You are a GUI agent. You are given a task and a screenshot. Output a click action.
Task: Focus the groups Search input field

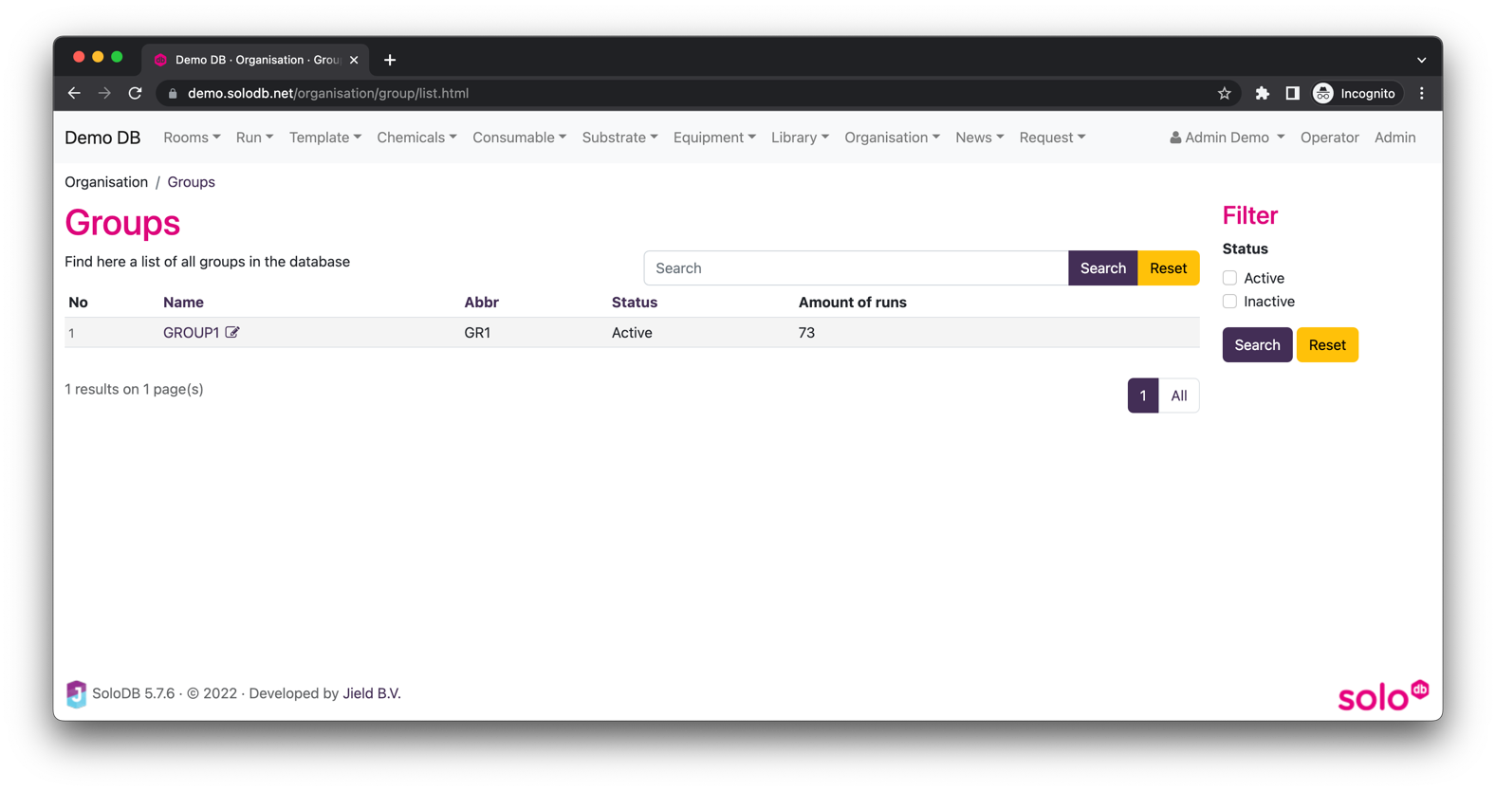click(x=856, y=268)
